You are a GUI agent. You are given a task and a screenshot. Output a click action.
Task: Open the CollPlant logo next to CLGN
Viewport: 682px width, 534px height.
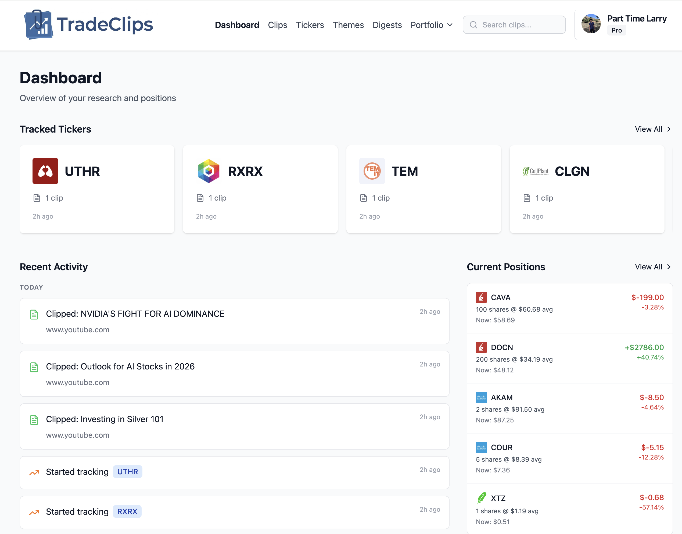pyautogui.click(x=535, y=171)
